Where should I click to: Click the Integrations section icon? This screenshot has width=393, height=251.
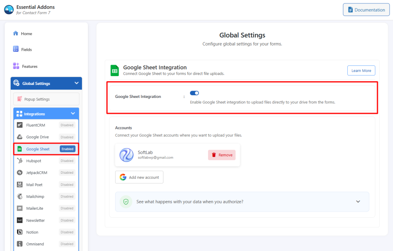pyautogui.click(x=19, y=114)
